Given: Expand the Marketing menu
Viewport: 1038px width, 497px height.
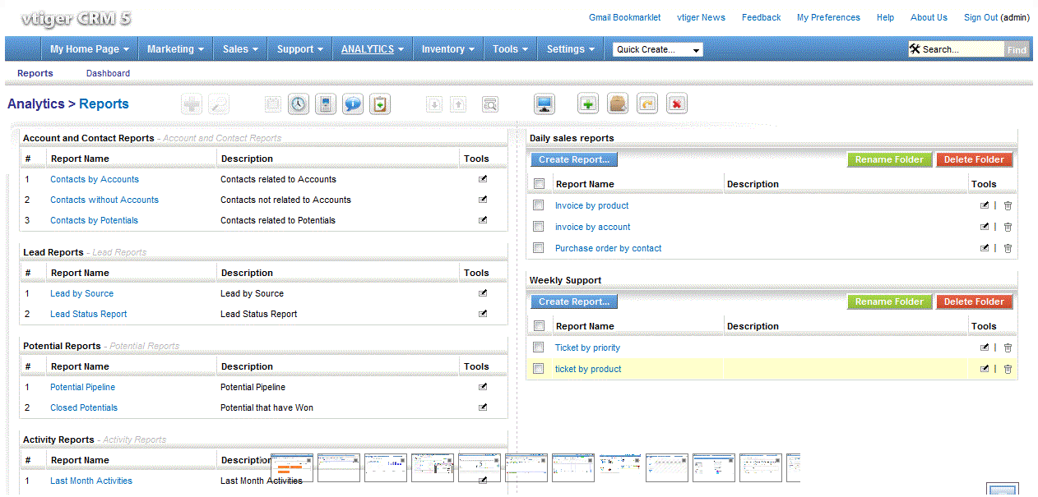Looking at the screenshot, I should coord(175,49).
